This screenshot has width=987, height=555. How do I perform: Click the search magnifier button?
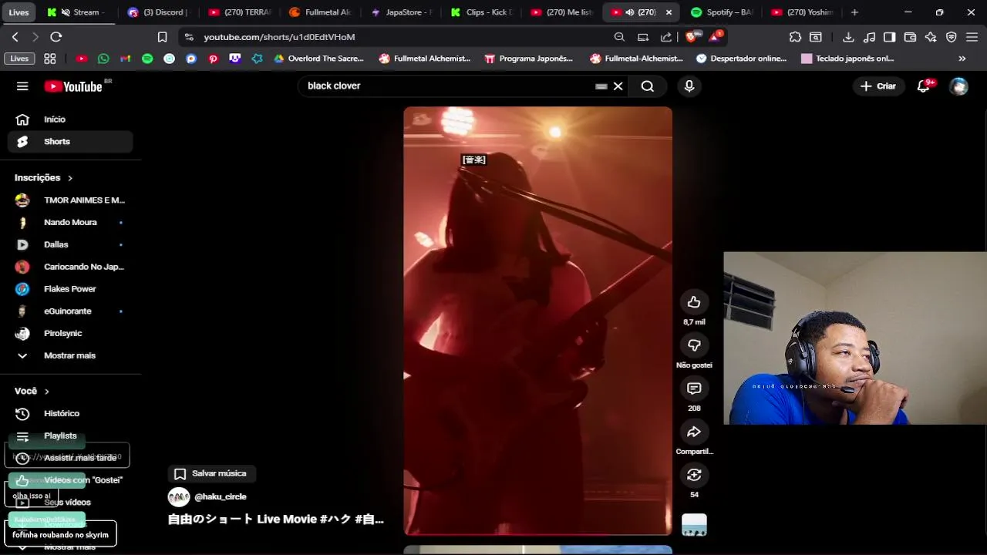648,86
